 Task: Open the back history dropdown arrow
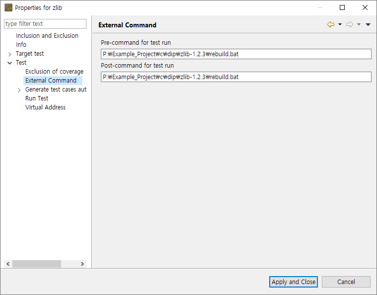point(340,25)
